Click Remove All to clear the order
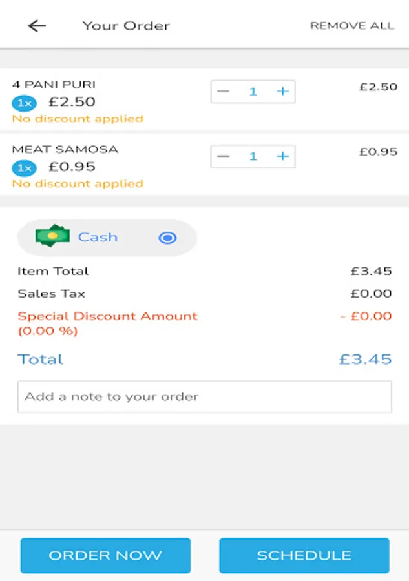This screenshot has width=409, height=581. pos(351,26)
